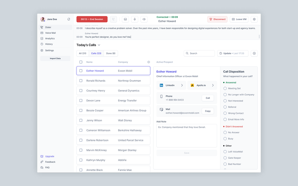Viewport: 298px width, 186px height.
Task: Select the Email More Info option
Action: tap(225, 119)
